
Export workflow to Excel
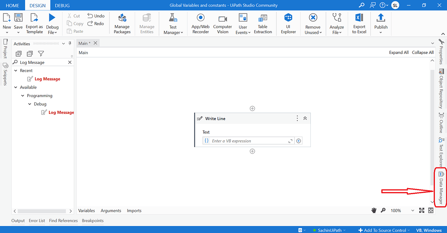click(x=359, y=24)
